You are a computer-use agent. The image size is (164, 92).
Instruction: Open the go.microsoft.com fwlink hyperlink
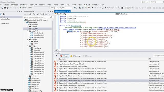pyautogui.click(x=117, y=28)
